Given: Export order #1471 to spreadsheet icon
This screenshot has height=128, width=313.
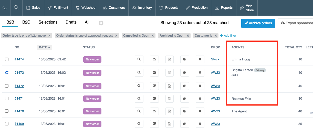Looking at the screenshot, I should coord(170,99).
